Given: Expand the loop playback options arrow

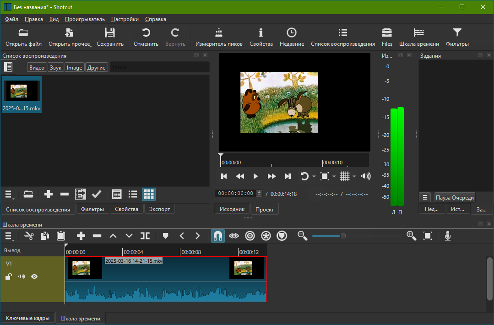Looking at the screenshot, I should (314, 176).
